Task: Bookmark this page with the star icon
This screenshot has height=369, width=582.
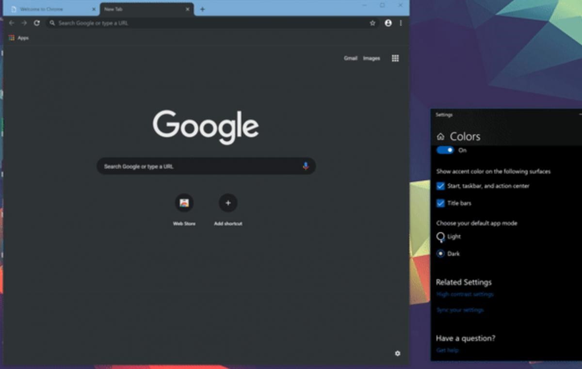Action: tap(372, 23)
